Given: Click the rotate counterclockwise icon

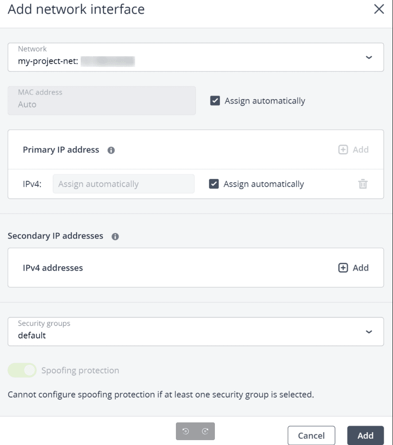Looking at the screenshot, I should pos(186,431).
